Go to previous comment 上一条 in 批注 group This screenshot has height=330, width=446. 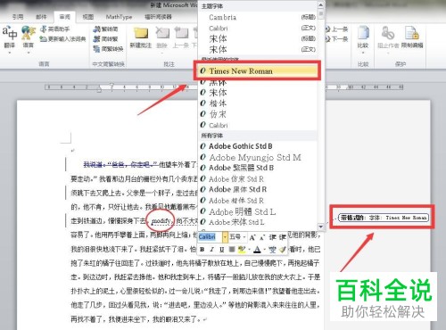click(180, 37)
